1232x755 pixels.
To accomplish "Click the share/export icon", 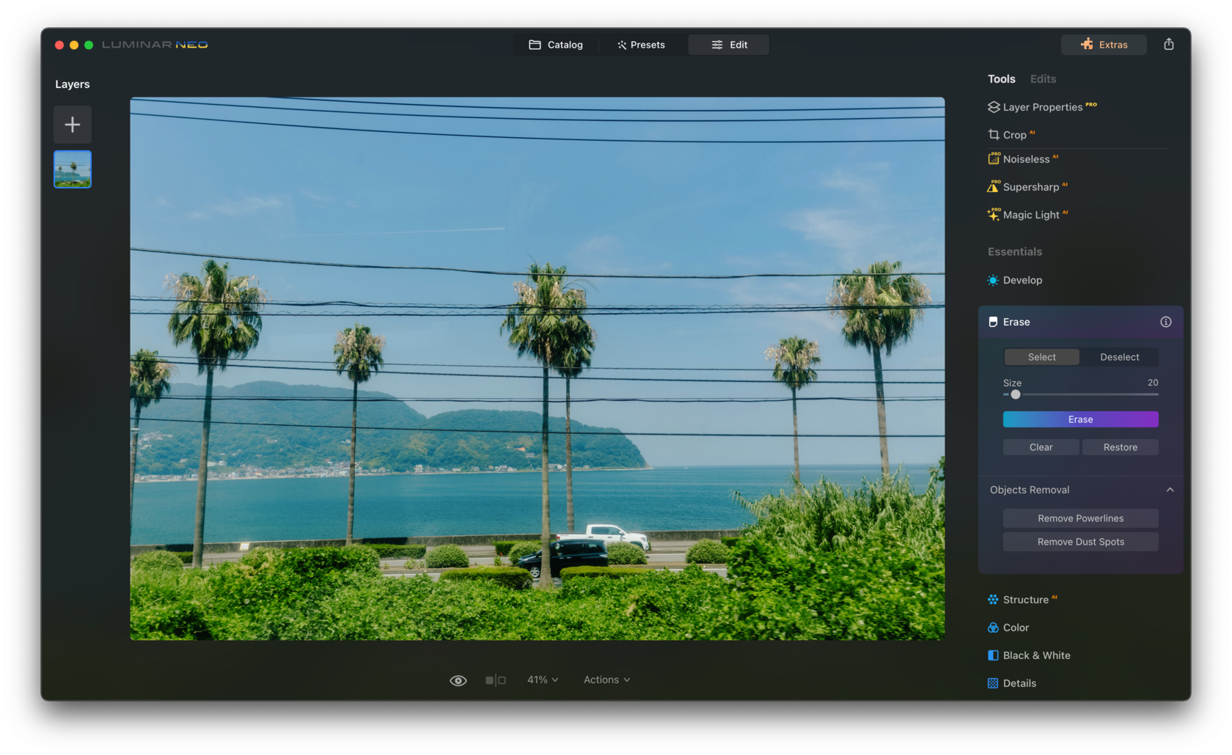I will pos(1169,44).
